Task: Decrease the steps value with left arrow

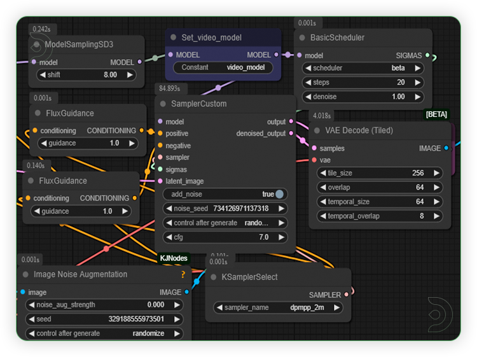Action: (308, 82)
